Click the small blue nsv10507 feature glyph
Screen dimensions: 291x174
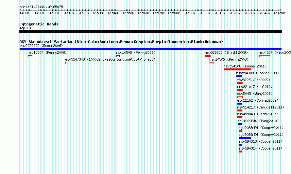tap(30, 56)
